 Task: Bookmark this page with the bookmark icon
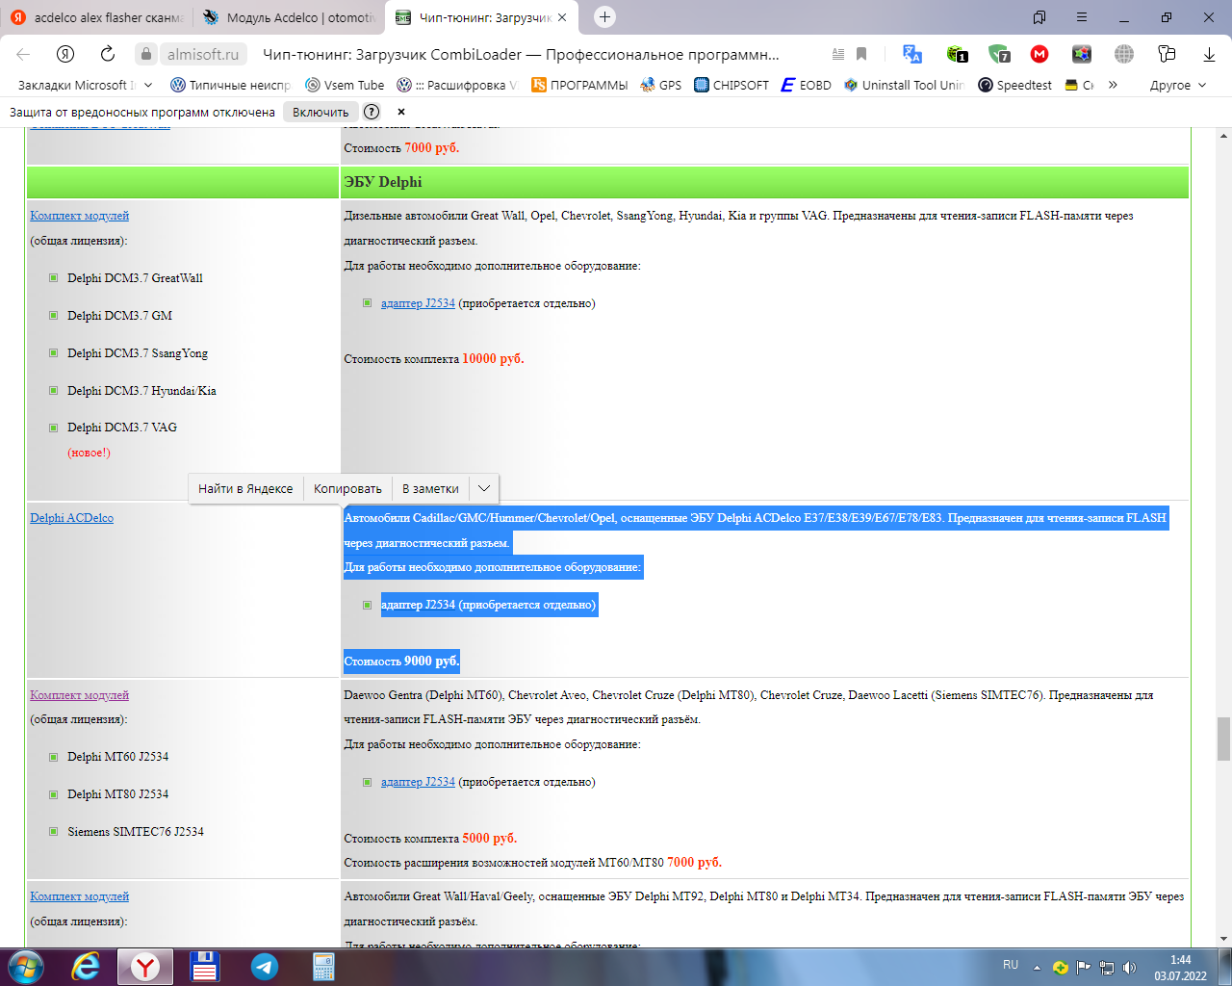(x=861, y=54)
